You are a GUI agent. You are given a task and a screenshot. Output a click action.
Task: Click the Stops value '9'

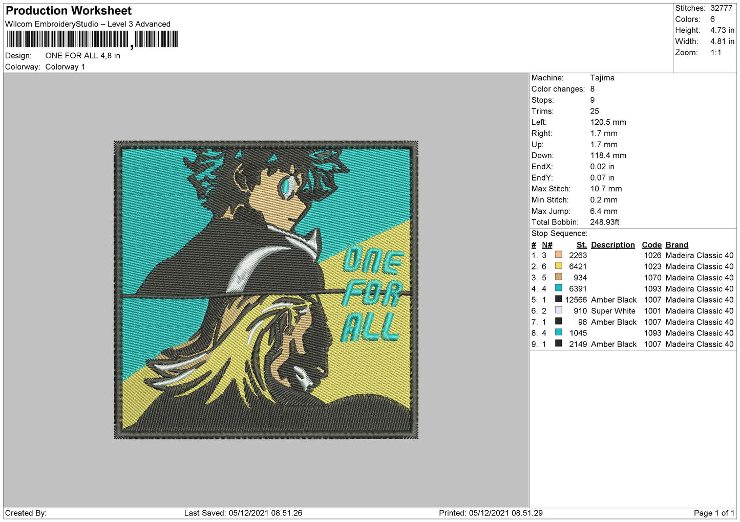[x=593, y=100]
